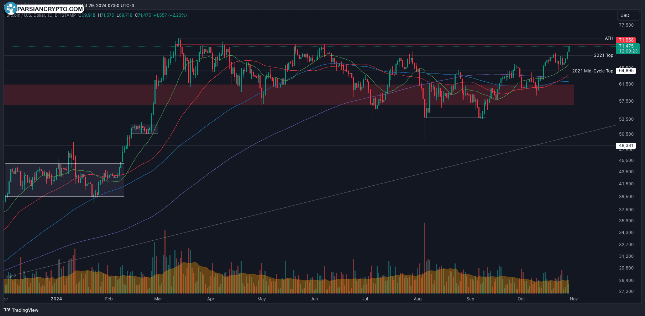Click 43,500 on the price scale
The height and width of the screenshot is (316, 645).
[626, 172]
